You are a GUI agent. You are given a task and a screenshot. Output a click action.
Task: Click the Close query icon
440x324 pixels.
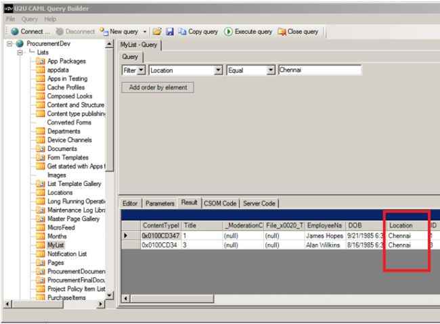tap(282, 32)
